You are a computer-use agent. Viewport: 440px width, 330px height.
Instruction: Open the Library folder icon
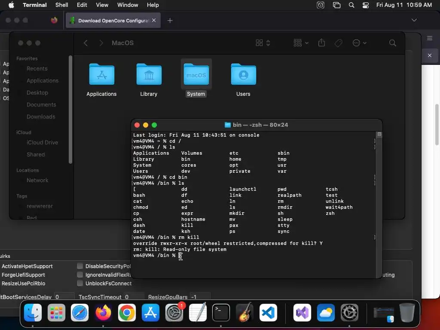[x=149, y=74]
